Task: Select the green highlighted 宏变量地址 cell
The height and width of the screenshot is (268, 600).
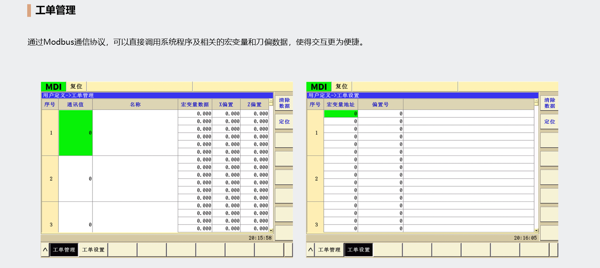Action: point(341,114)
